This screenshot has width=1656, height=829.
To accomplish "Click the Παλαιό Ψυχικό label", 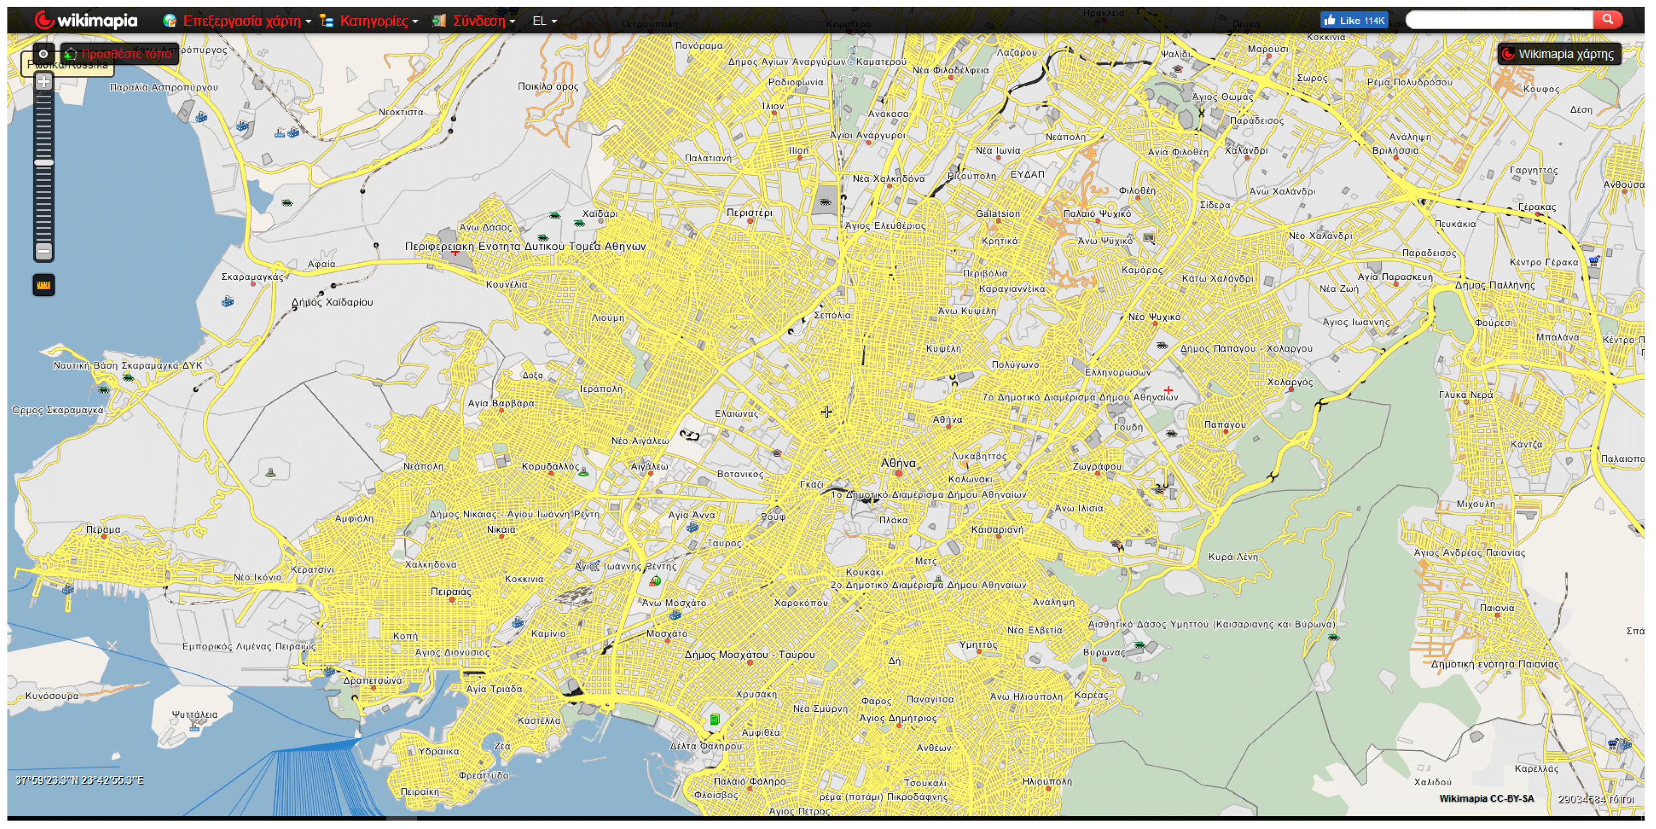I will (1097, 213).
